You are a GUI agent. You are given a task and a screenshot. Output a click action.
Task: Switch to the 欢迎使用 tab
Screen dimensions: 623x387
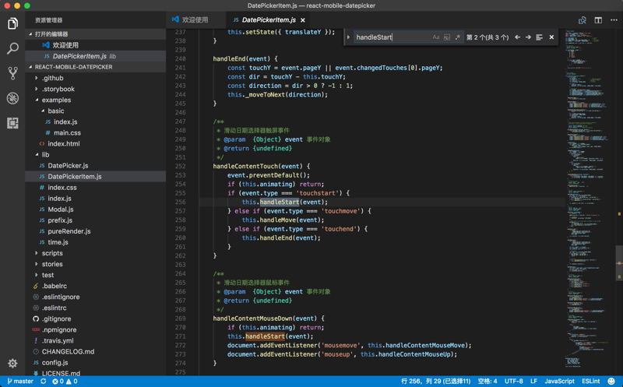pos(195,20)
